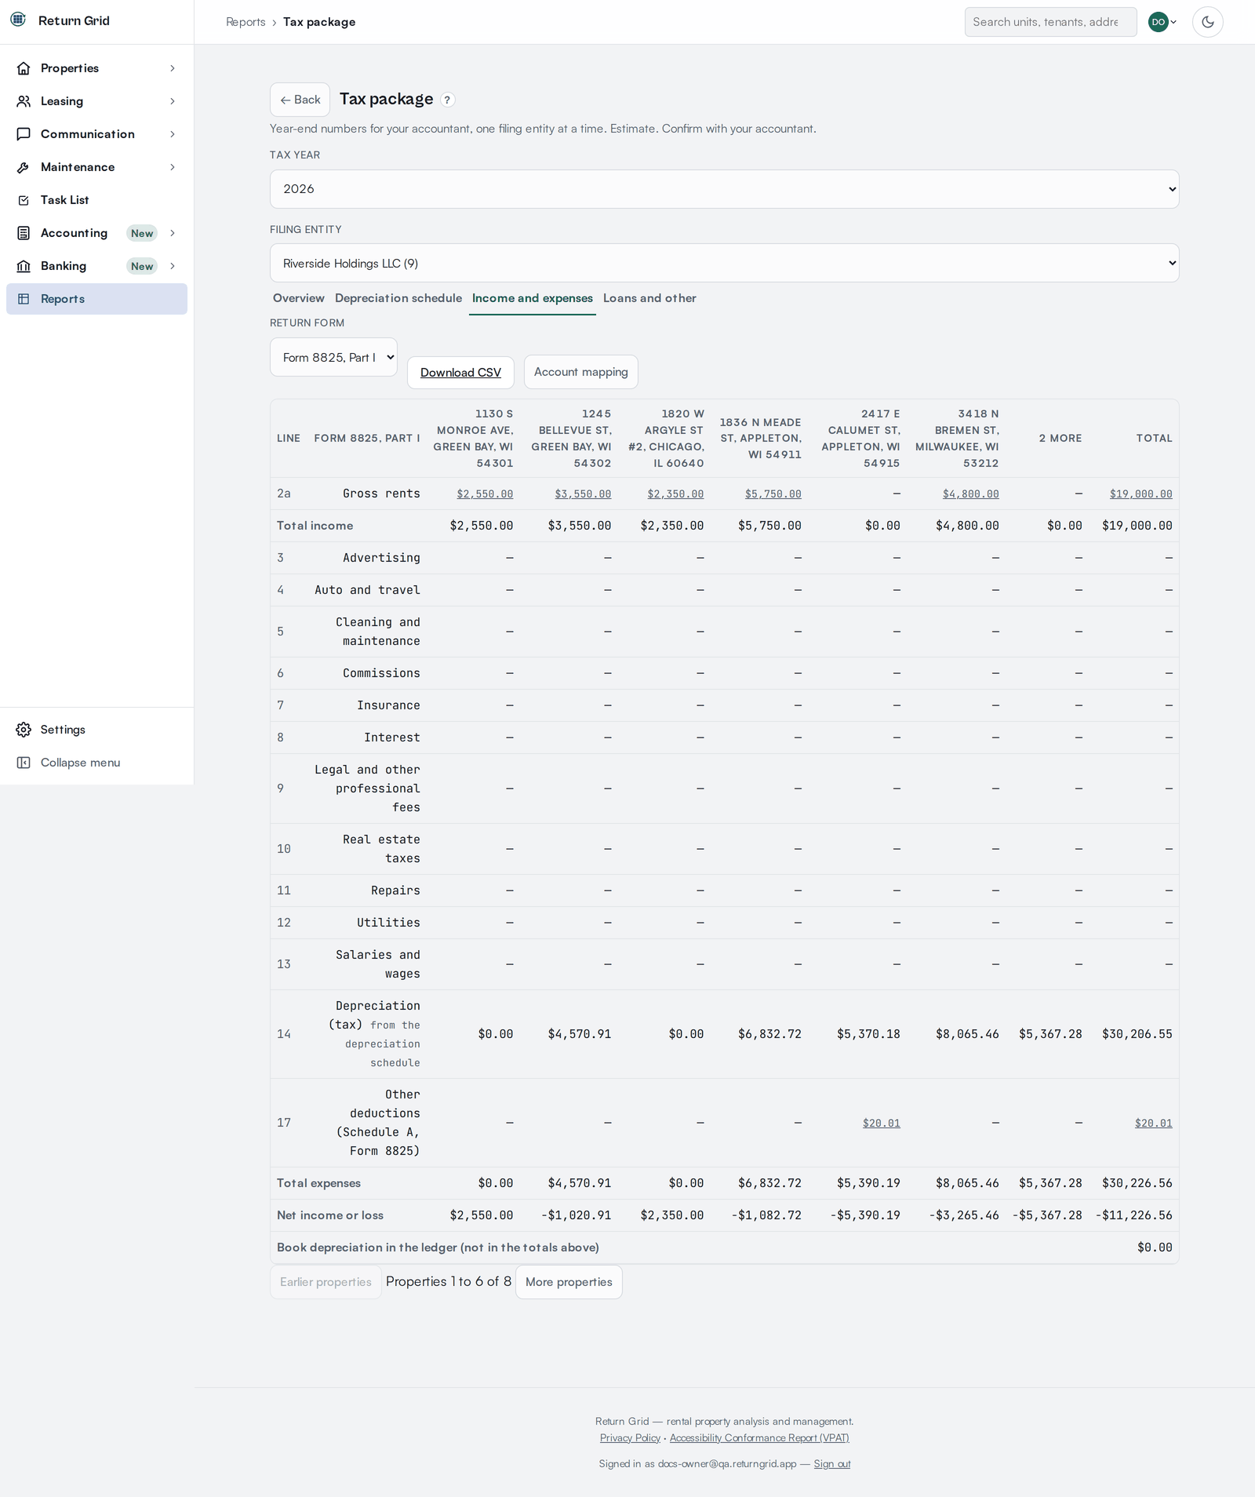The width and height of the screenshot is (1255, 1497).
Task: Click the Leasing people icon
Action: [x=24, y=101]
